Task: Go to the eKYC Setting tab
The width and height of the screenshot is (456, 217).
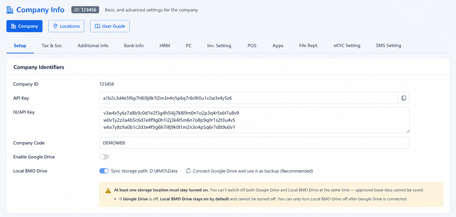Action: [x=347, y=46]
